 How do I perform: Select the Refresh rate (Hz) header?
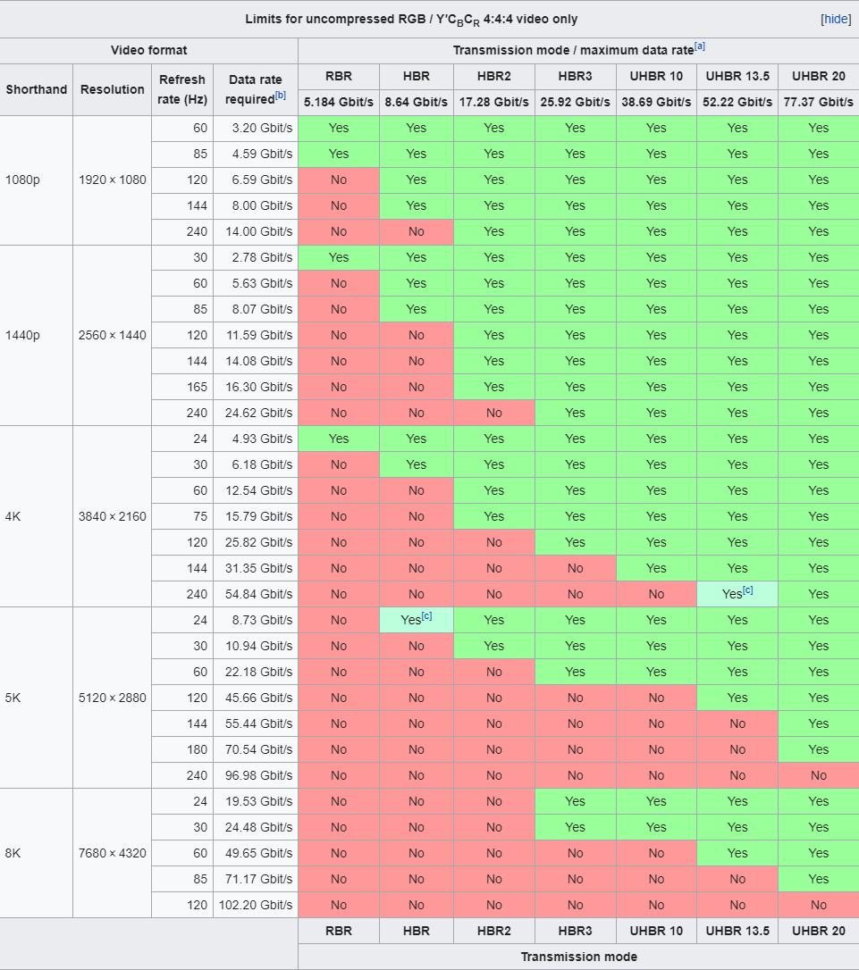point(182,89)
